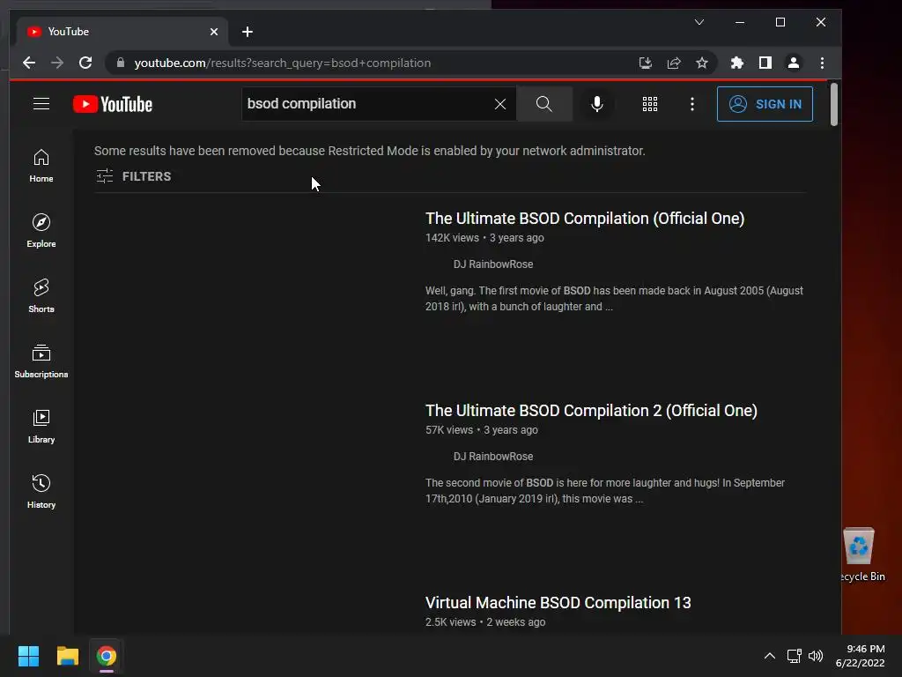The width and height of the screenshot is (902, 677).
Task: Open YouTube settings three-dot menu
Action: pyautogui.click(x=692, y=104)
